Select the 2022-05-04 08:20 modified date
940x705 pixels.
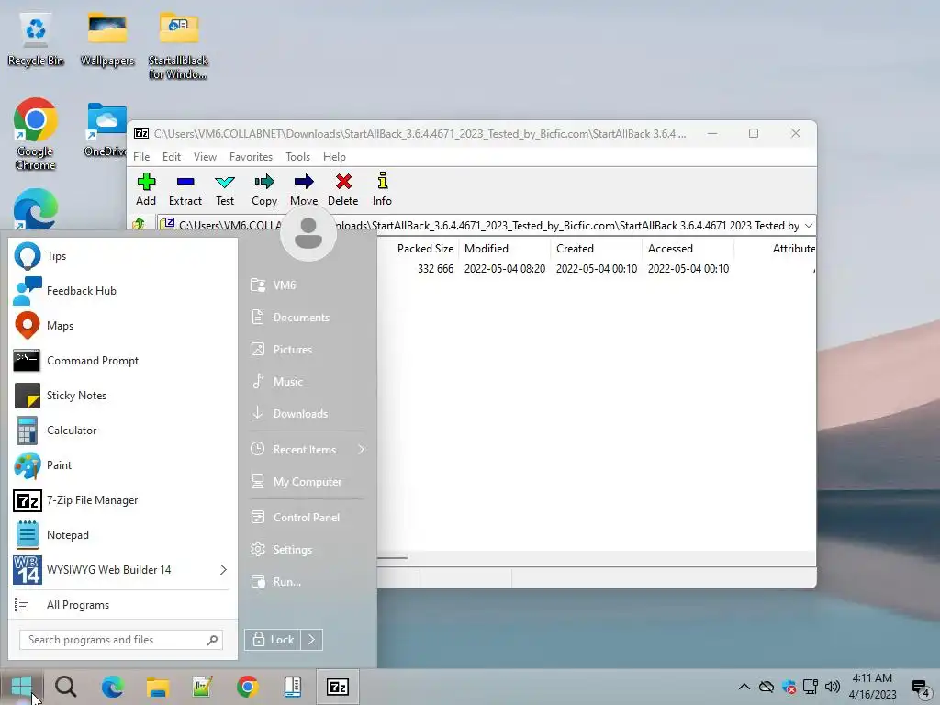coord(505,269)
